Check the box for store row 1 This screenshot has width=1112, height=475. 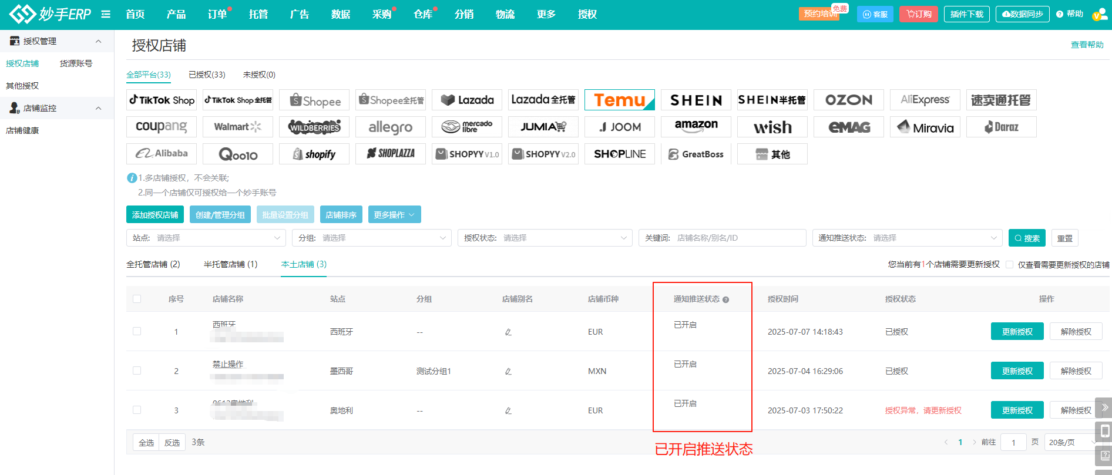pos(137,331)
